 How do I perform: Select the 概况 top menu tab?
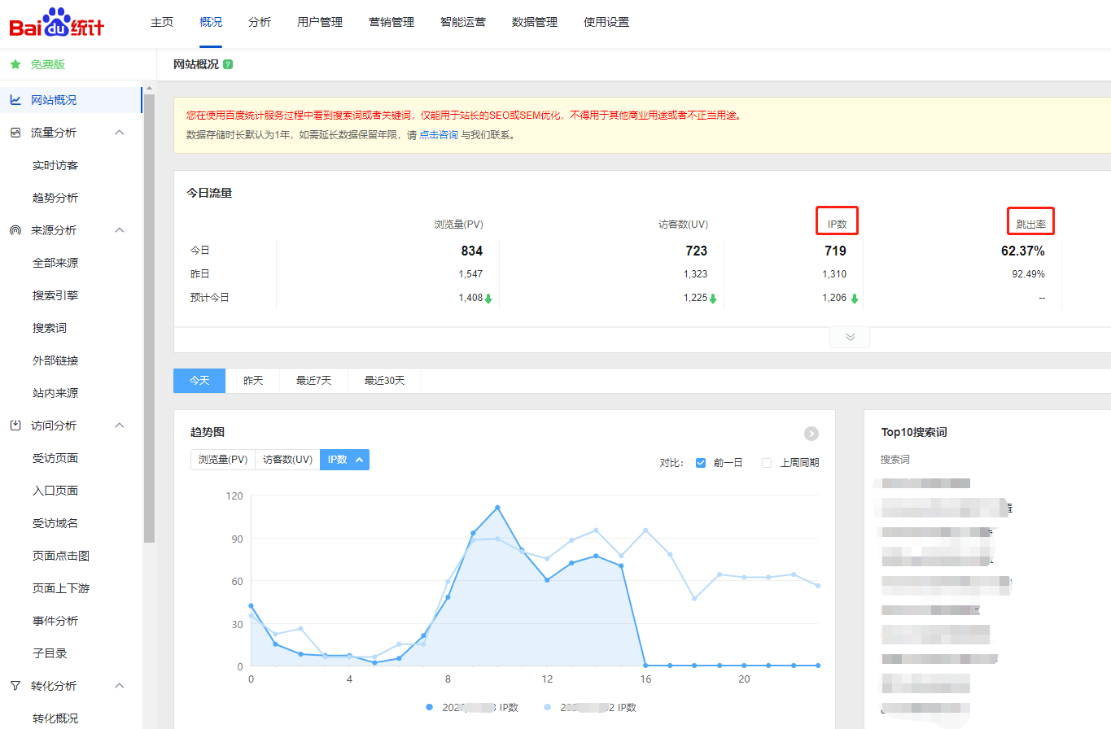click(x=211, y=22)
